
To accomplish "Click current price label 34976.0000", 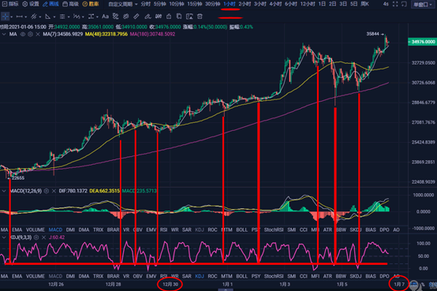I will tap(422, 42).
